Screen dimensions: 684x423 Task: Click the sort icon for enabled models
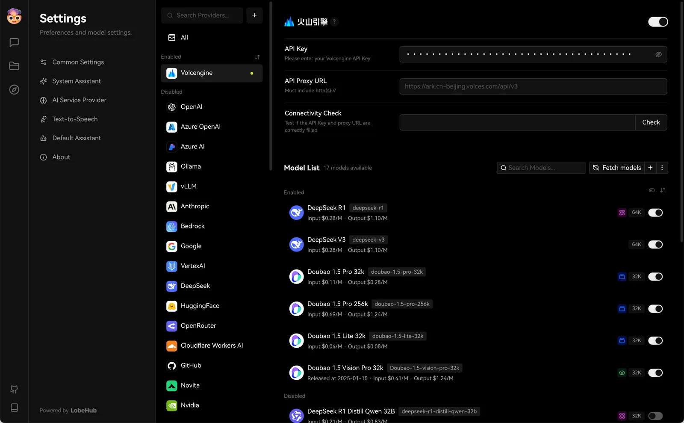click(663, 190)
